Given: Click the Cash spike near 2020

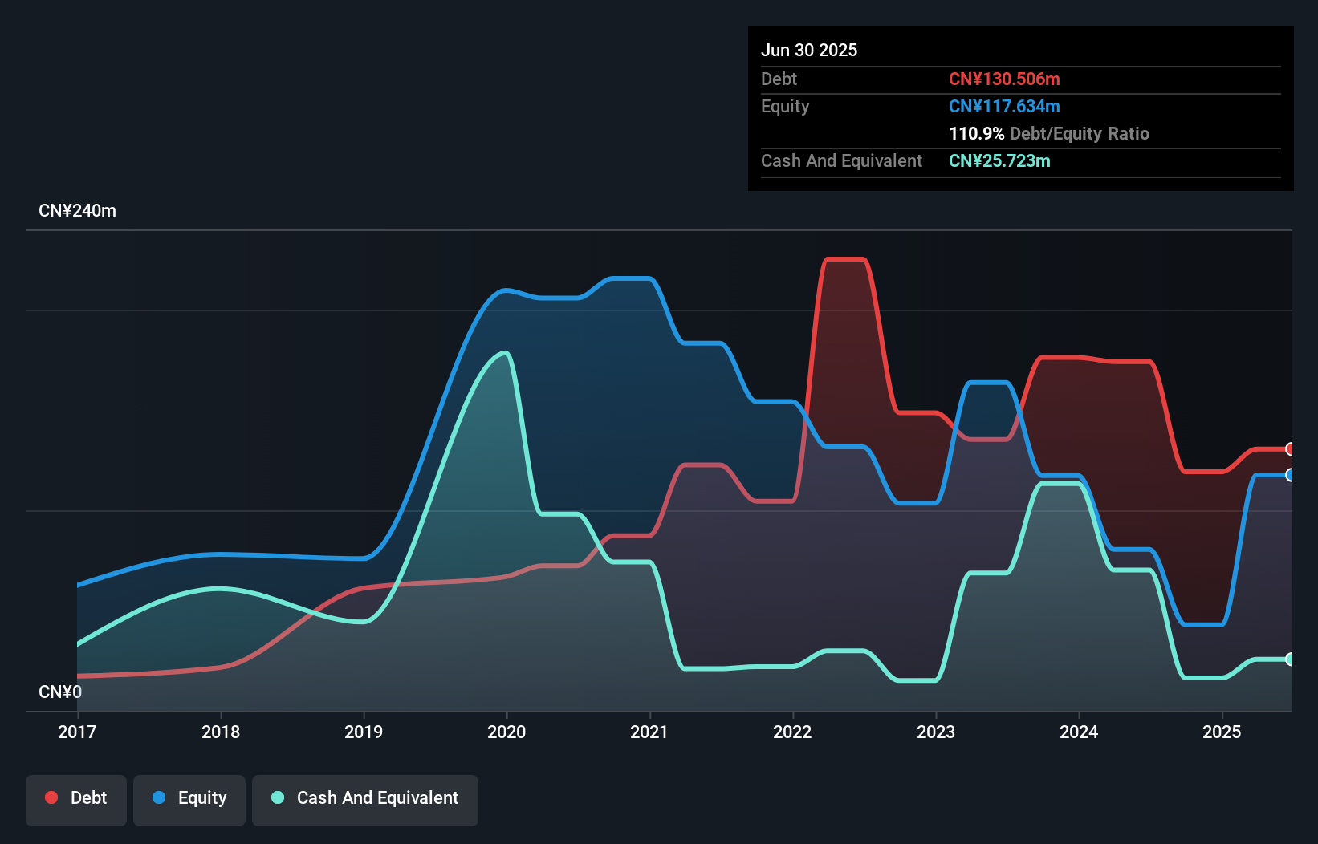Looking at the screenshot, I should pyautogui.click(x=503, y=353).
